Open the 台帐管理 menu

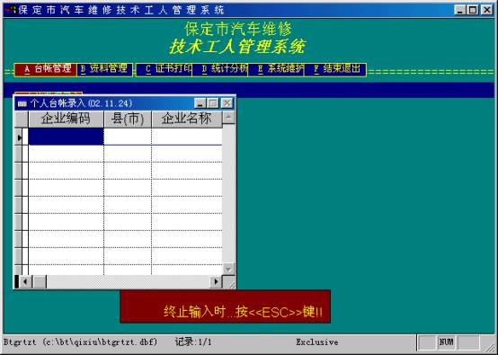tap(46, 69)
